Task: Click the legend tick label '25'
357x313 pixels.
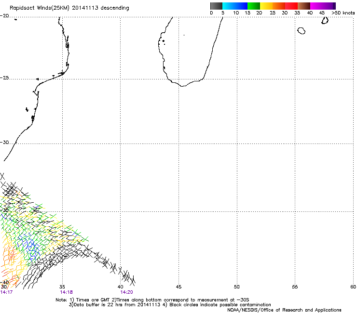Action: coord(273,13)
